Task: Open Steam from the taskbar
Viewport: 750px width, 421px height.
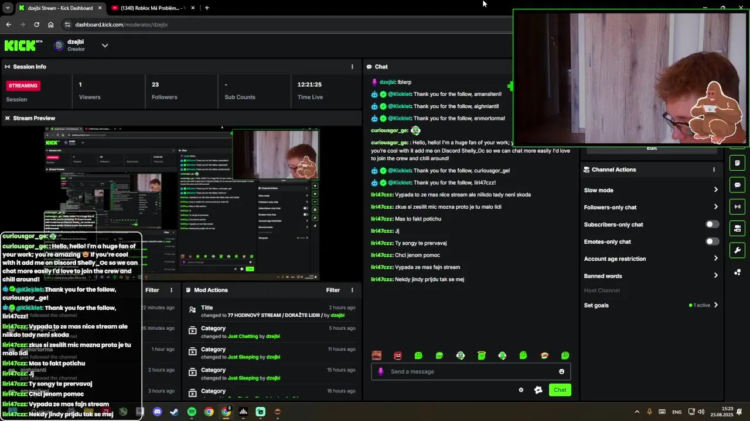Action: [174, 412]
